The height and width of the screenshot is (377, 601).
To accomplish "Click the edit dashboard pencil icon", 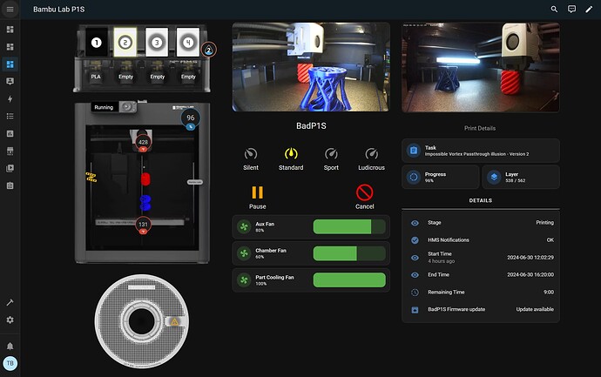I will (589, 10).
